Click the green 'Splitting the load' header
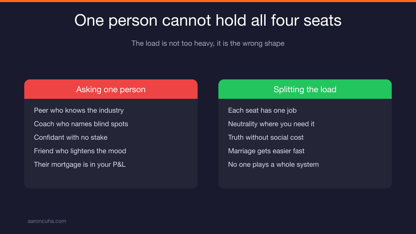Image resolution: width=416 pixels, height=234 pixels. coord(305,89)
